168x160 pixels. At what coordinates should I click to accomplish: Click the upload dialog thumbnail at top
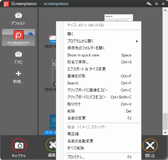tap(119, 18)
